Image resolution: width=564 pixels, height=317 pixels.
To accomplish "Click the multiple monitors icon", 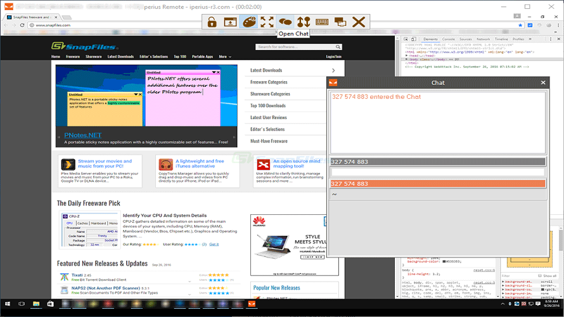I will click(x=340, y=22).
